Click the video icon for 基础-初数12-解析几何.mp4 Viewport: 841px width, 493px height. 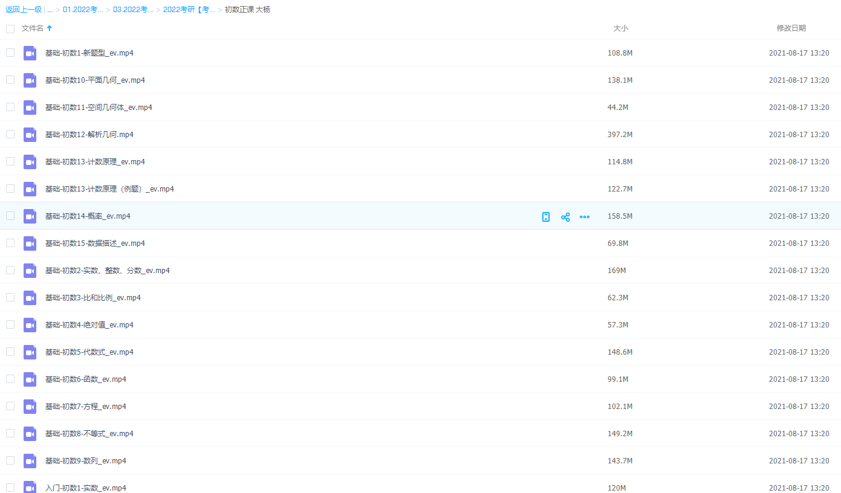[x=30, y=135]
